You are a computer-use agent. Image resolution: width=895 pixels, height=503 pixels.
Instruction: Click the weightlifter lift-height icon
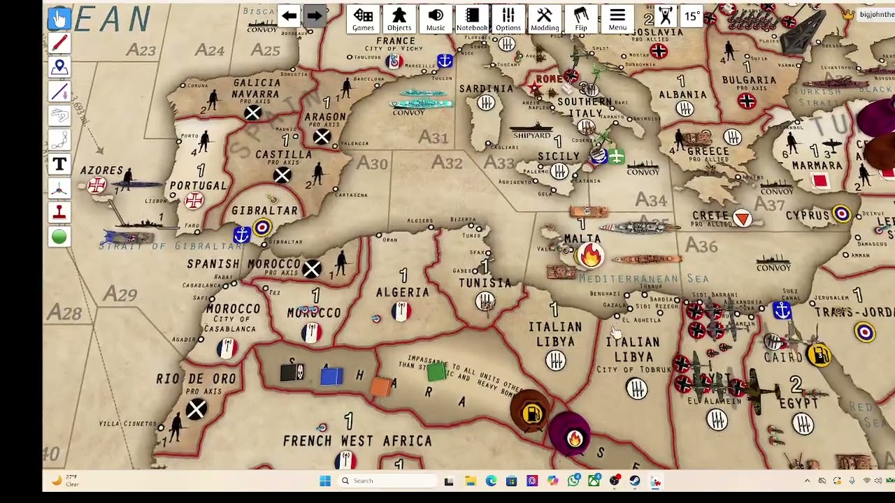665,16
